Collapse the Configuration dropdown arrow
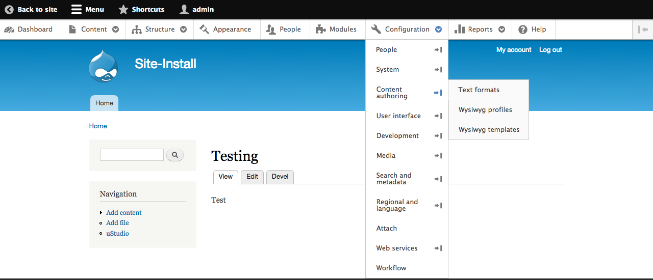 click(x=439, y=30)
